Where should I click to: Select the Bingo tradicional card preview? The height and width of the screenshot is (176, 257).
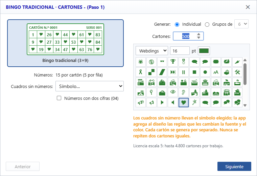65,43
